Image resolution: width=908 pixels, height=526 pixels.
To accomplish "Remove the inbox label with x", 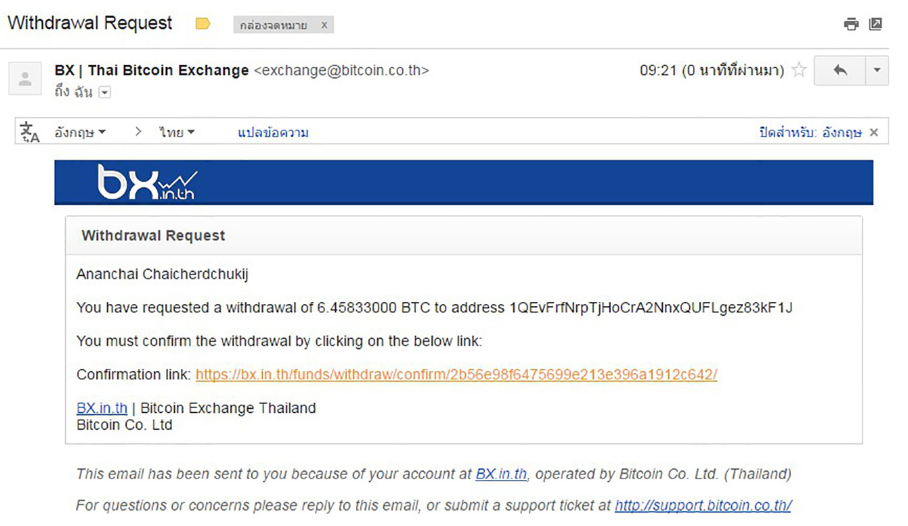I will [324, 25].
